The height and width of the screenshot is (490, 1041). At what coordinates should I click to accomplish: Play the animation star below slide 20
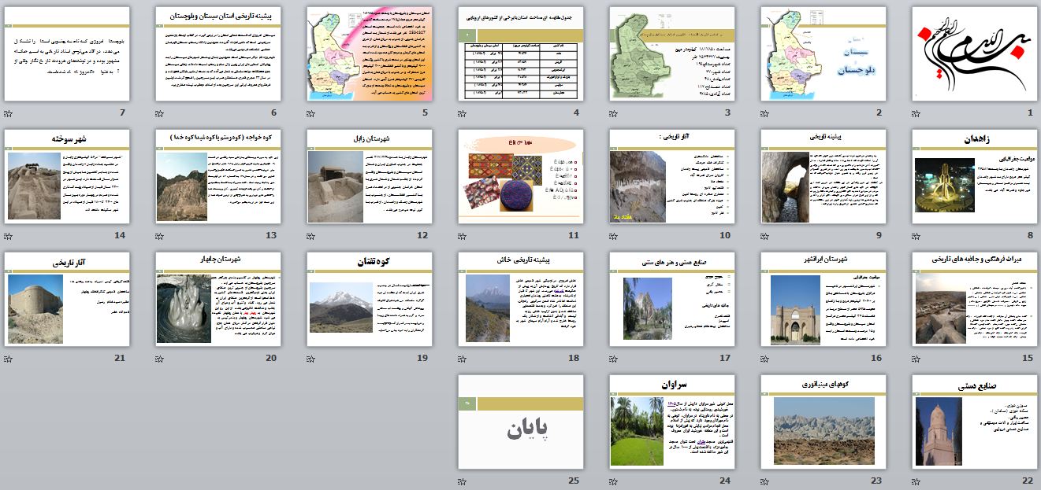pyautogui.click(x=159, y=359)
